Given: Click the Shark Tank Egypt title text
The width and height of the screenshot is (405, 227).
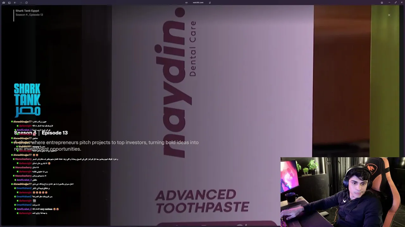Looking at the screenshot, I should point(27,11).
